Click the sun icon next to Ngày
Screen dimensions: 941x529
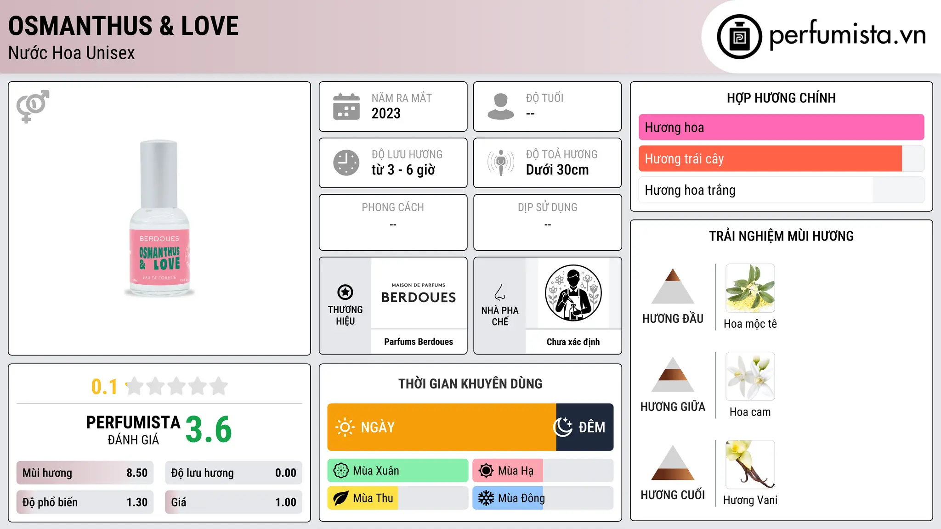tap(345, 427)
